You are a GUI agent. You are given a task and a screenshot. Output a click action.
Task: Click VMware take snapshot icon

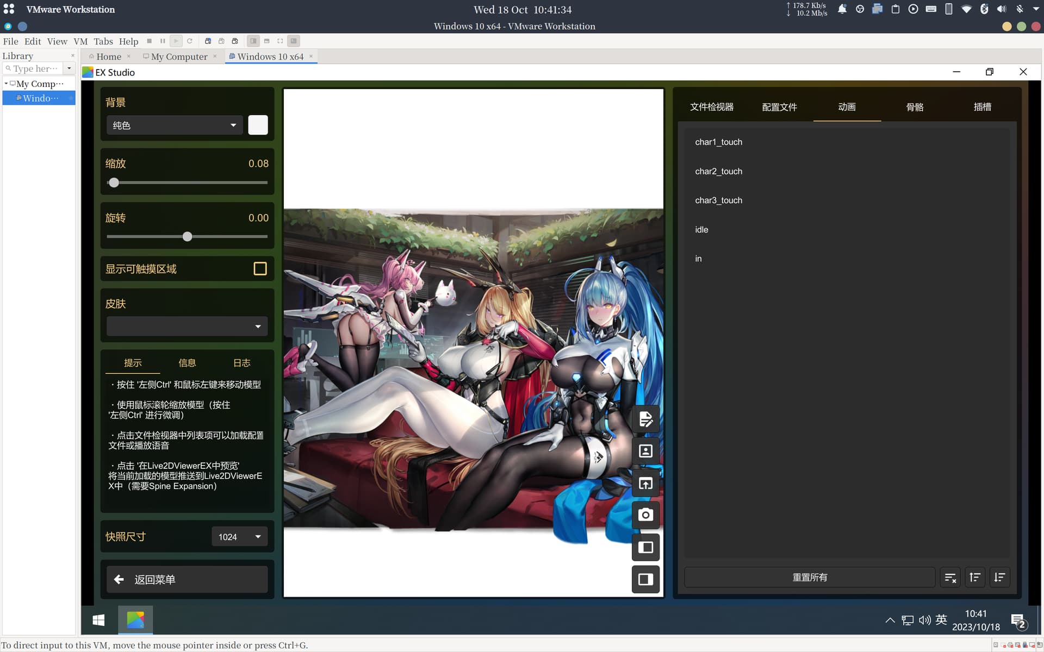pos(208,41)
